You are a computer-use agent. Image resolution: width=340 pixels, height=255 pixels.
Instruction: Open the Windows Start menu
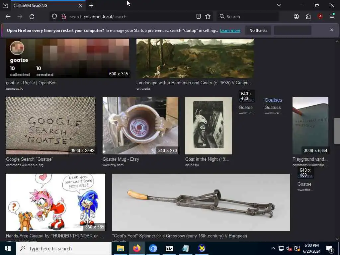(x=8, y=248)
